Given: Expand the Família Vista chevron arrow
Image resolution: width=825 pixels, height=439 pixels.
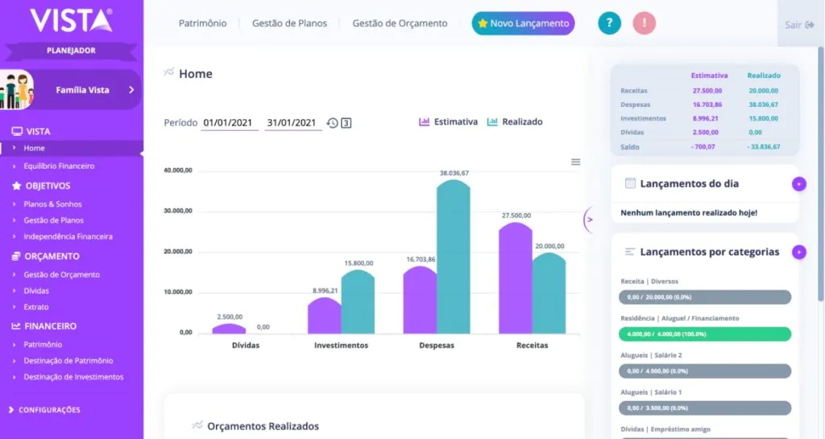Looking at the screenshot, I should pos(131,90).
